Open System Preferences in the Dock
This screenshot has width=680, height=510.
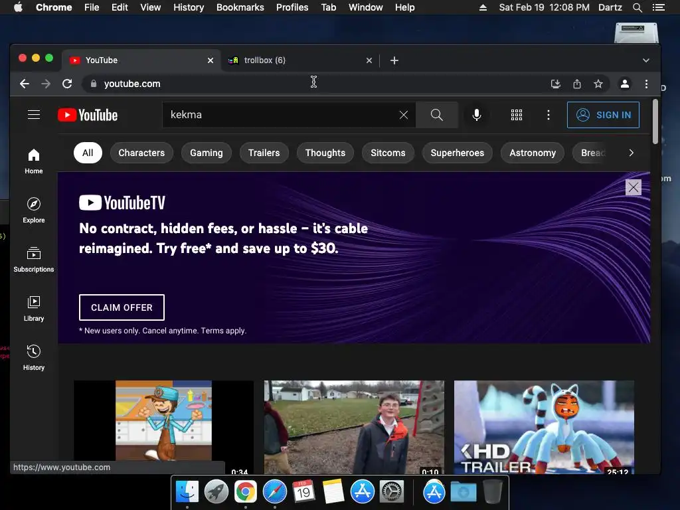pos(392,492)
